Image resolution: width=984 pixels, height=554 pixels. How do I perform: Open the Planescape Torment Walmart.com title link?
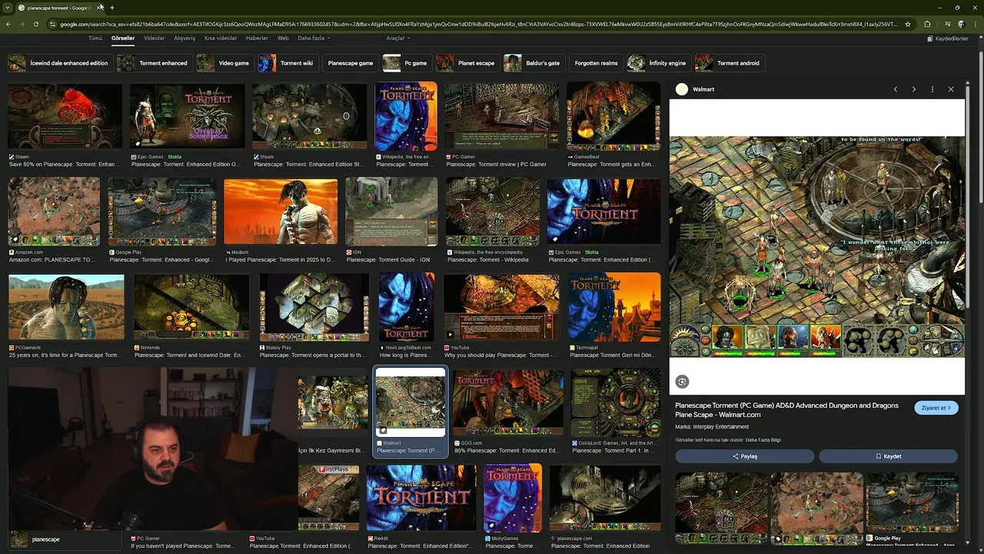(786, 410)
